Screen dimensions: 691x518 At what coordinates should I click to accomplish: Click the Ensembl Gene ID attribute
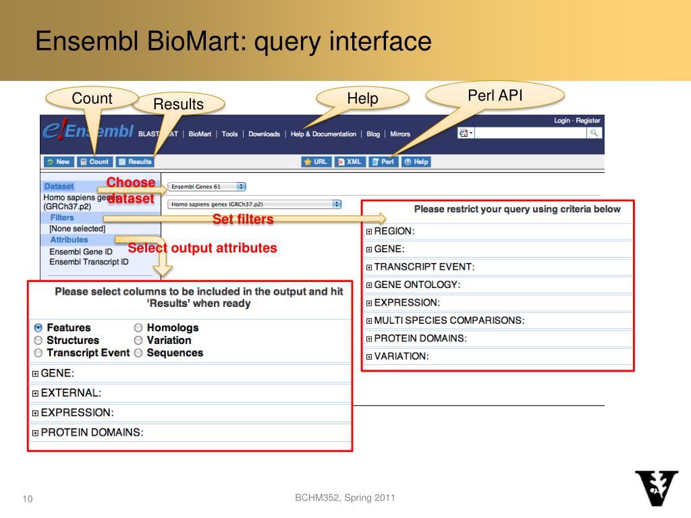pos(81,252)
